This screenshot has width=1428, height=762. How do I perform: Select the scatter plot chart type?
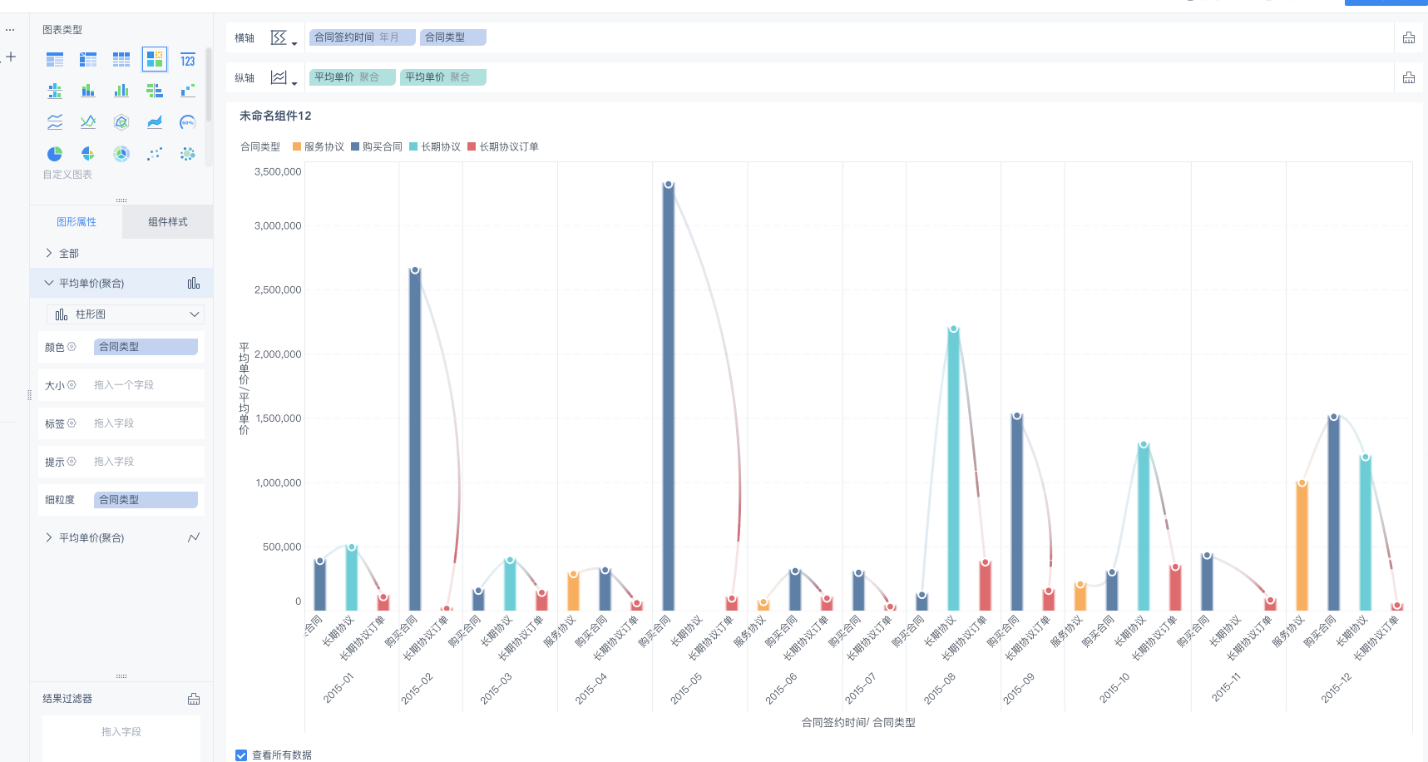click(x=155, y=154)
